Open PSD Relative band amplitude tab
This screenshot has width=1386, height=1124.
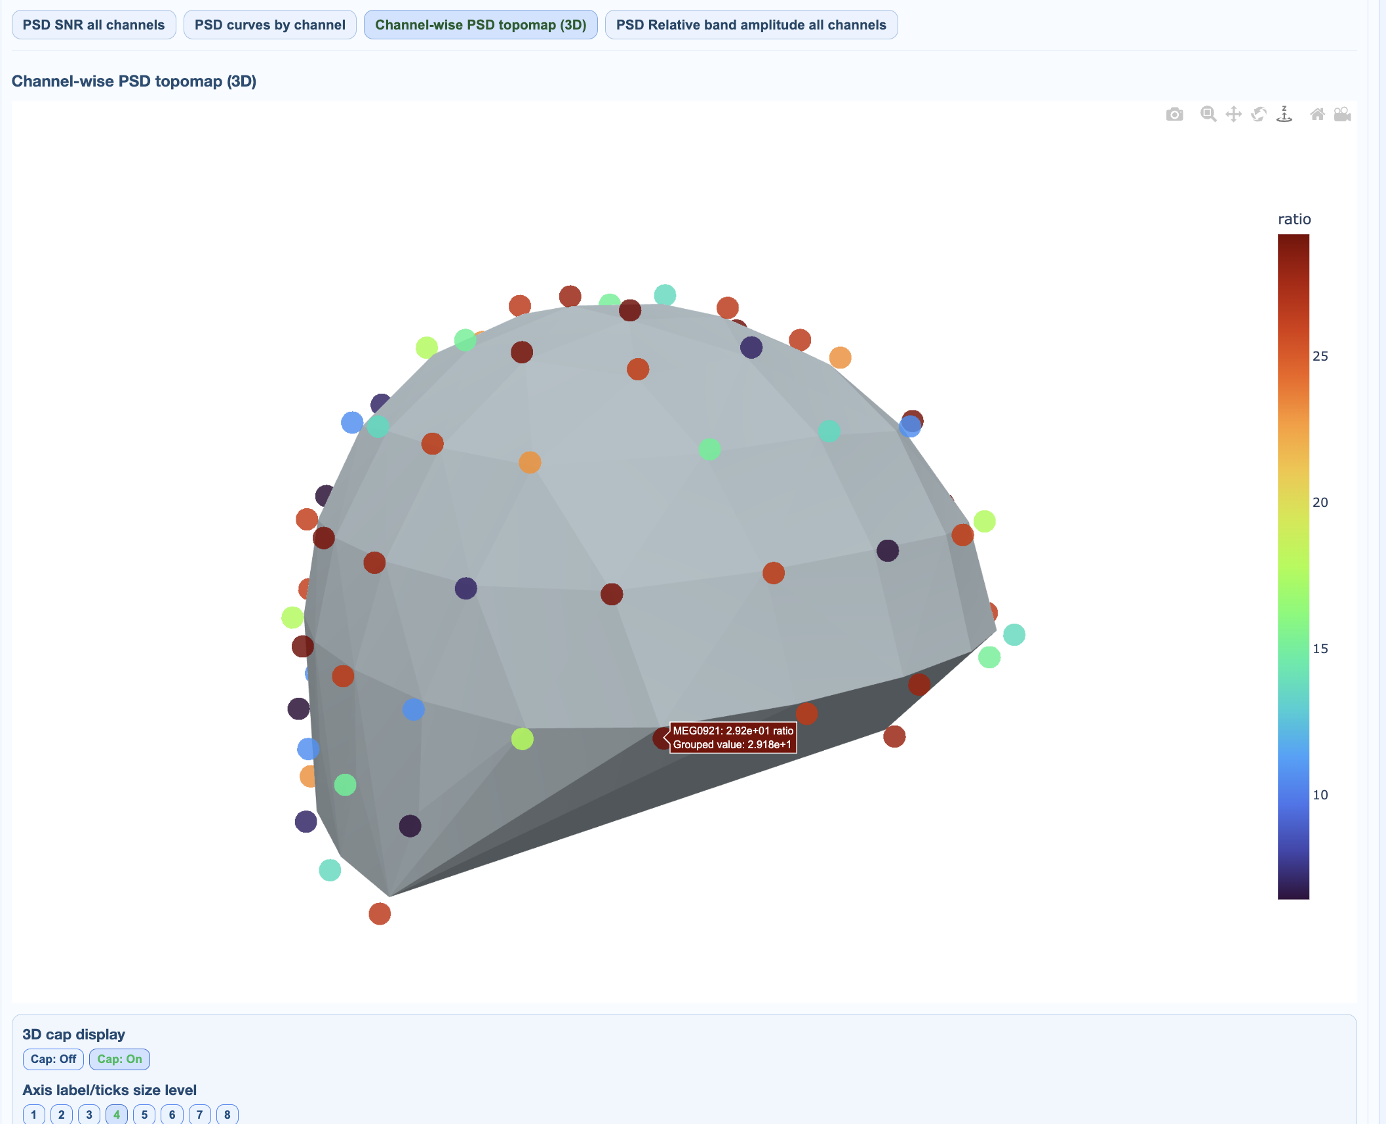click(751, 25)
